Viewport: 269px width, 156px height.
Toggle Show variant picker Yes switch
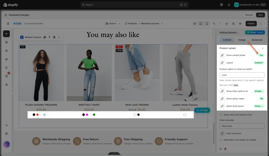click(261, 55)
